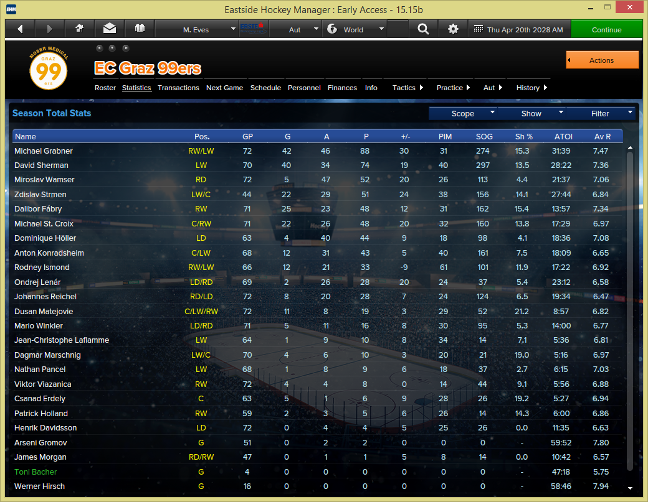Sort by the +/- column header
648x502 pixels.
[x=406, y=136]
